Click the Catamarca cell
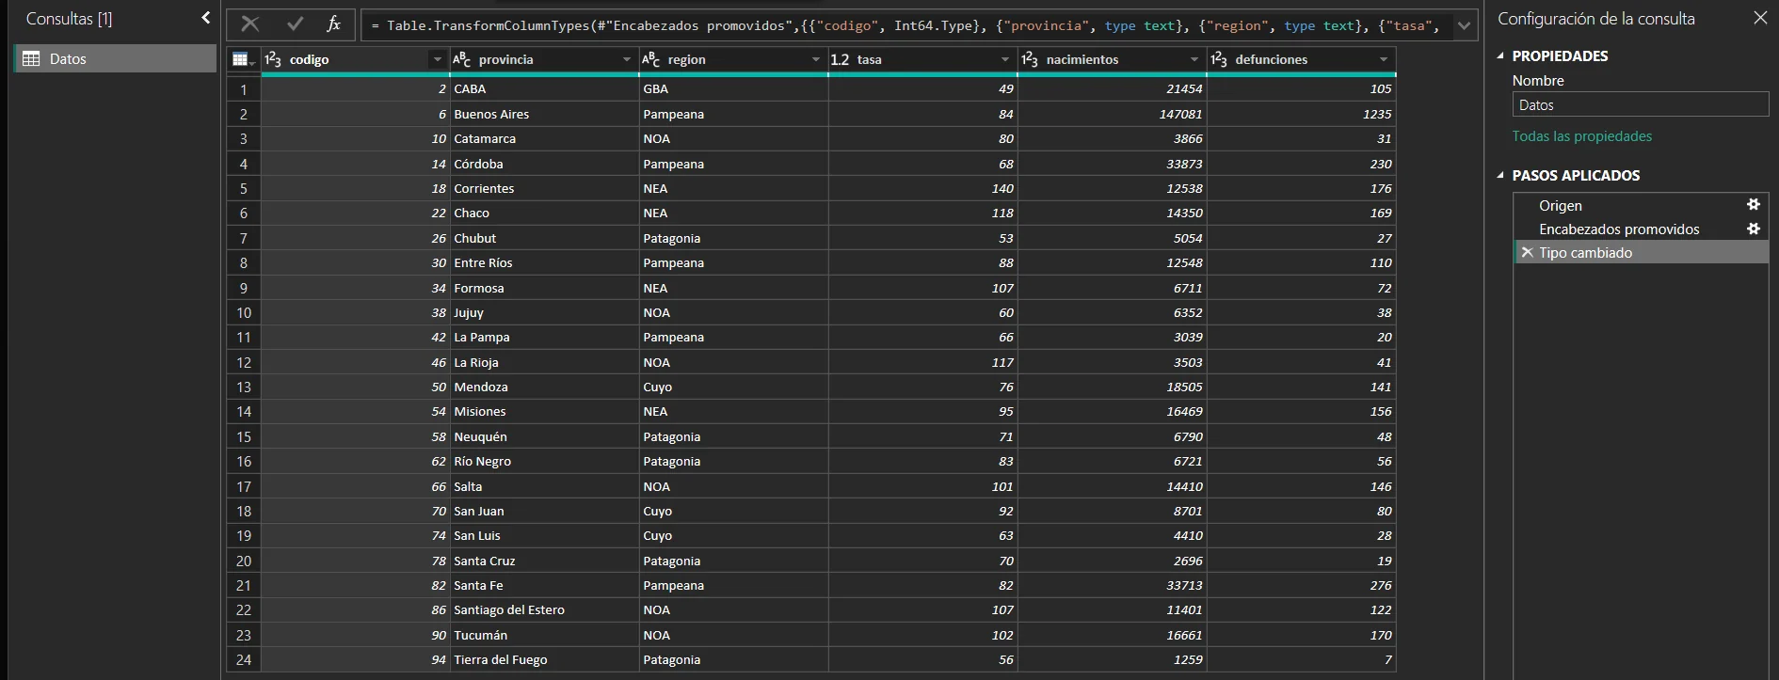The image size is (1779, 680). (545, 138)
